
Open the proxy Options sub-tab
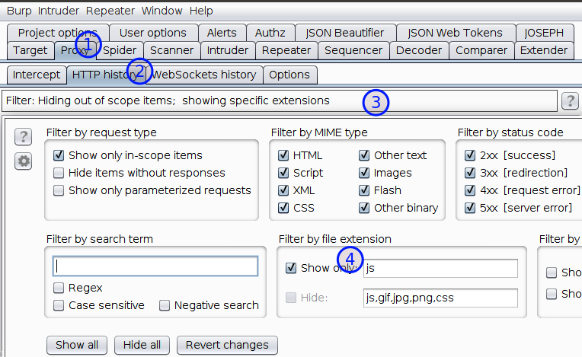(289, 75)
